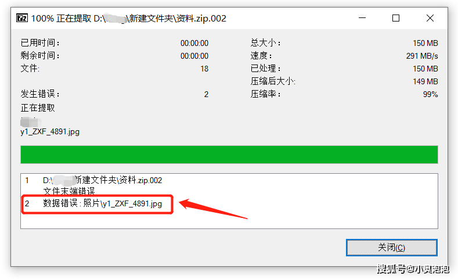Click the window title 正在提取 text
The width and height of the screenshot is (458, 279).
pos(74,19)
